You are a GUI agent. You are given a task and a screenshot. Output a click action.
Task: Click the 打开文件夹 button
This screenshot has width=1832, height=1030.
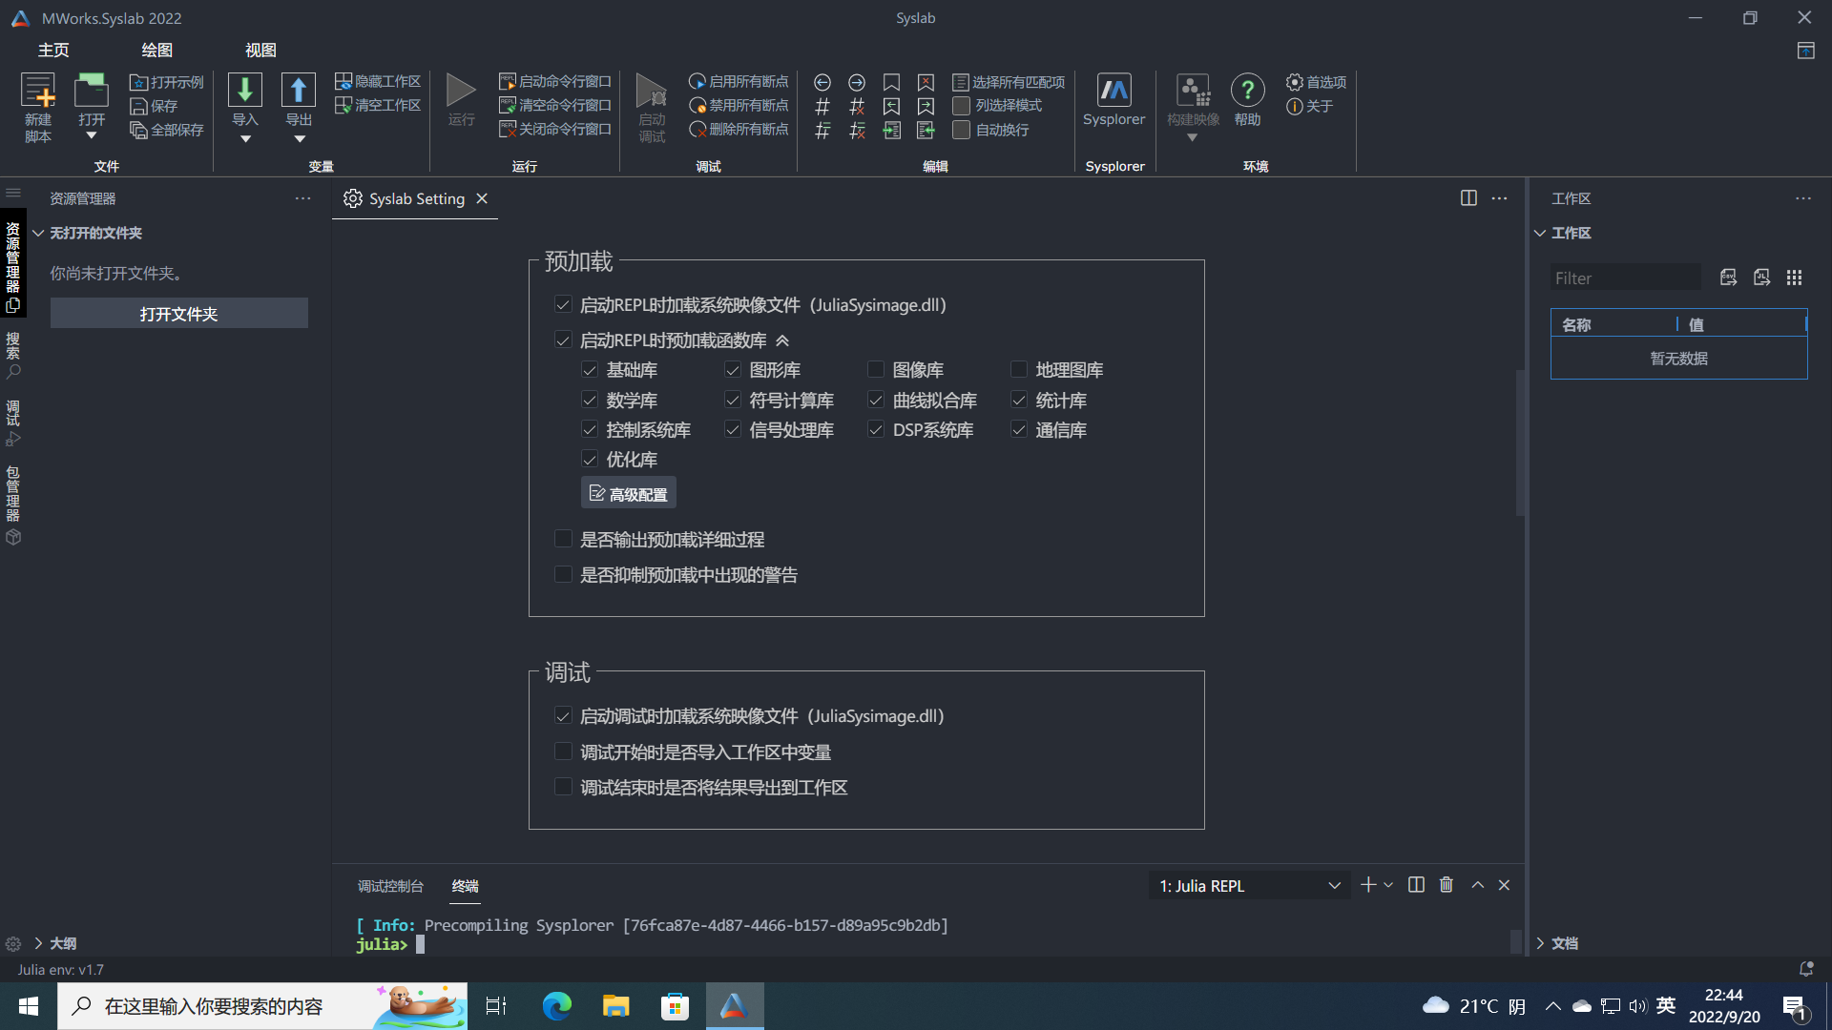[178, 313]
